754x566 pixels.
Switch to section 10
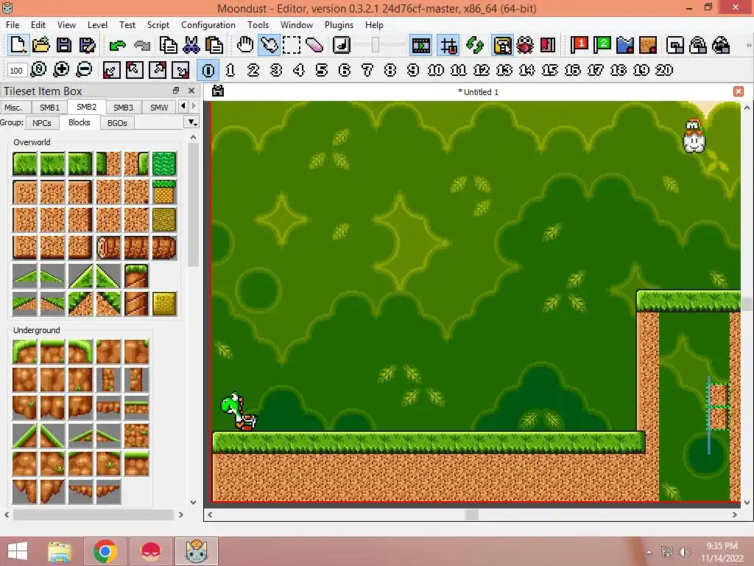[436, 70]
